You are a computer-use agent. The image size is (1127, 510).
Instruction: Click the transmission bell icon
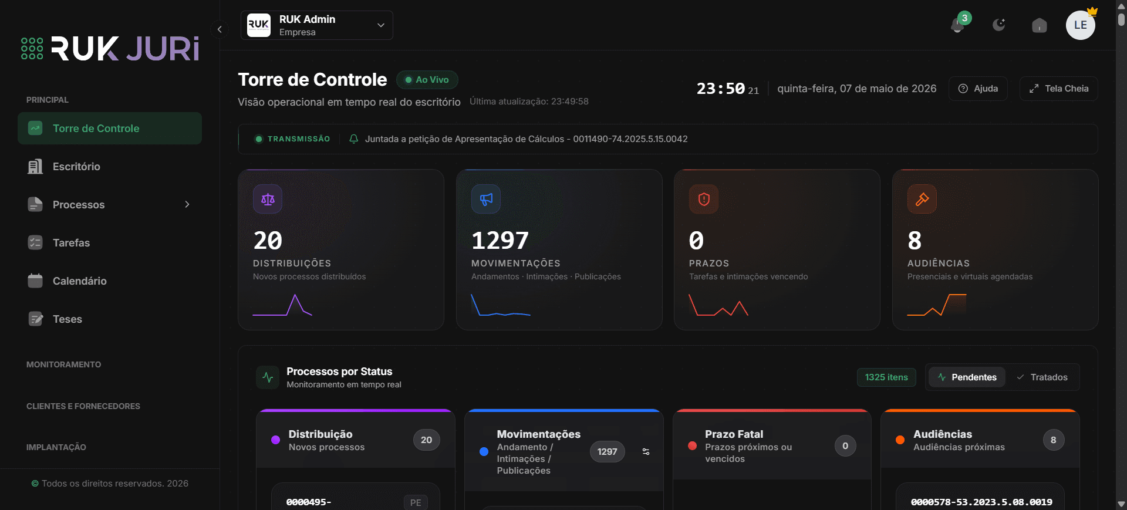click(353, 139)
